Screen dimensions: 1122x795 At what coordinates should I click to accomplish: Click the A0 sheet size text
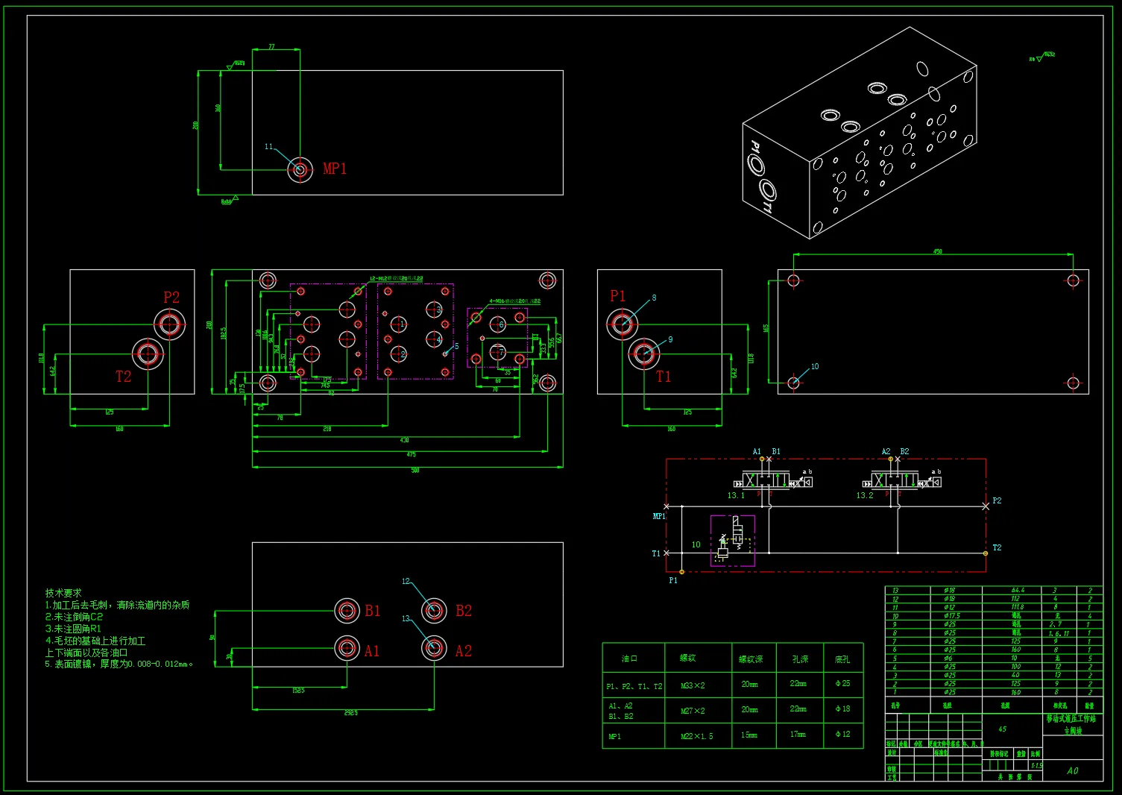(1073, 771)
